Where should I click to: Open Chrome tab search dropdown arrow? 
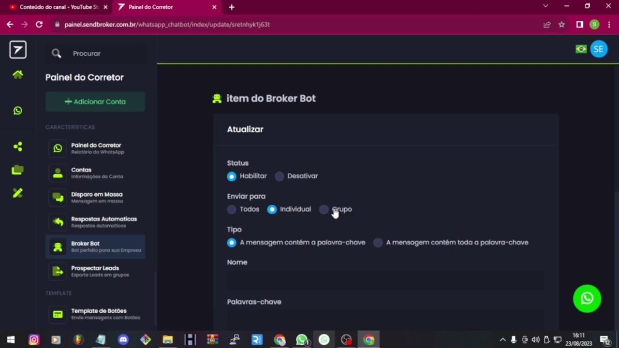[x=545, y=6]
